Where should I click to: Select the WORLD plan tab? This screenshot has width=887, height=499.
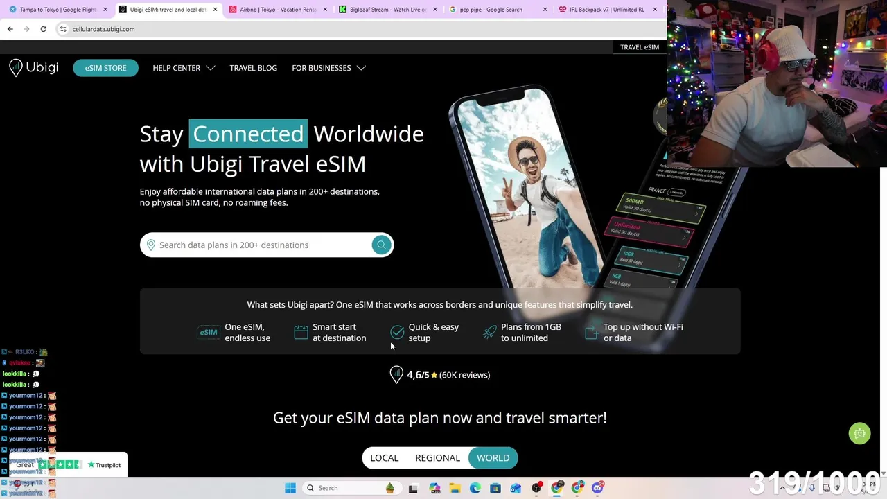[493, 458]
